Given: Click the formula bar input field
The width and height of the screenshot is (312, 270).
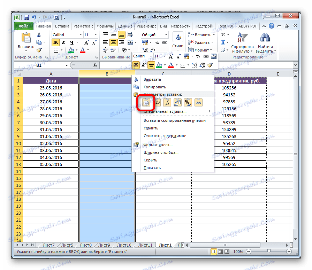Looking at the screenshot, I should (196, 65).
